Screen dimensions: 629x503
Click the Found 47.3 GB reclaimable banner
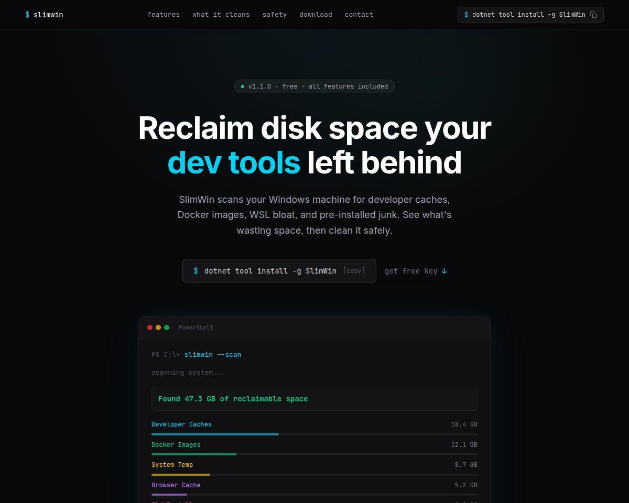[x=314, y=399]
